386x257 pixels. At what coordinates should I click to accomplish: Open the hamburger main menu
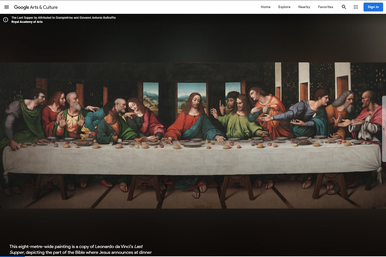tap(6, 7)
